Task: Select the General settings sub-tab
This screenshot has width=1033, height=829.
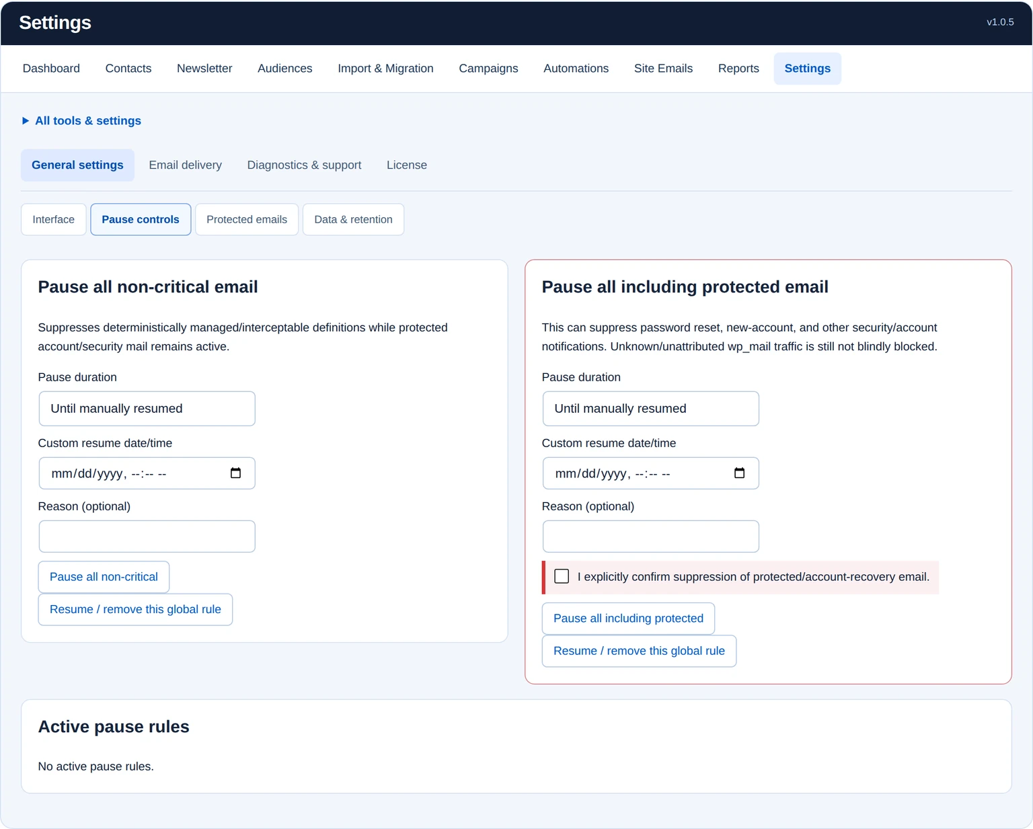Action: click(x=77, y=165)
